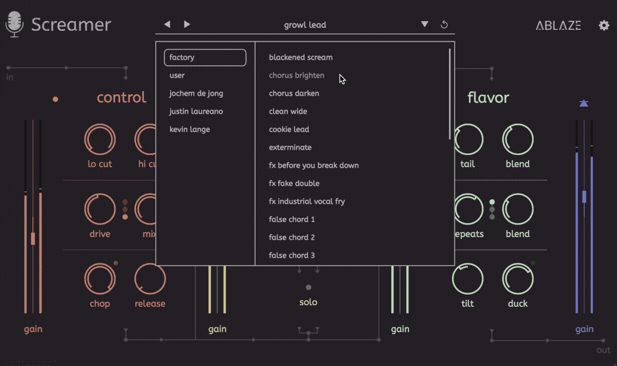Click the flavor section title

488,97
